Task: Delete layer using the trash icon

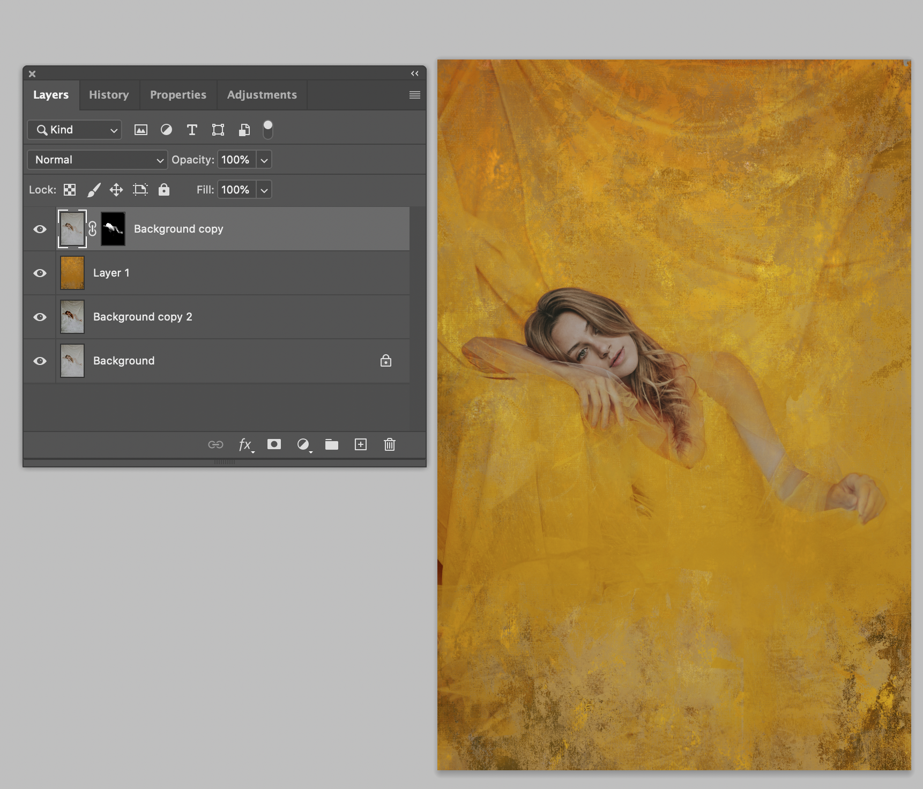Action: coord(390,444)
